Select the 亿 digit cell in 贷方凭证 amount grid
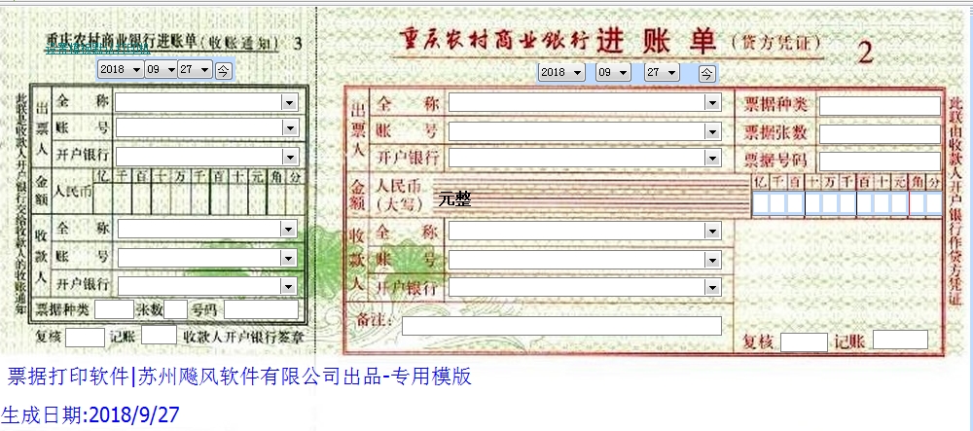This screenshot has height=431, width=973. pos(760,203)
